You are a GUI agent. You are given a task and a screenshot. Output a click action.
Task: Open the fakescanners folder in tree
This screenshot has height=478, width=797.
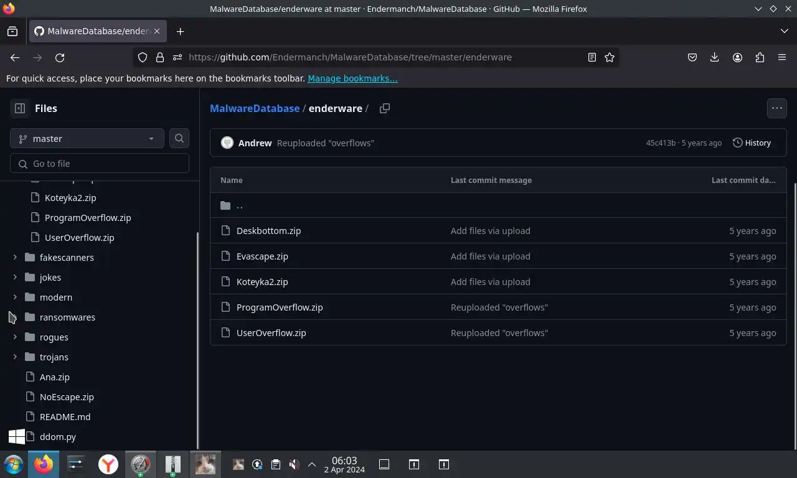tap(67, 257)
